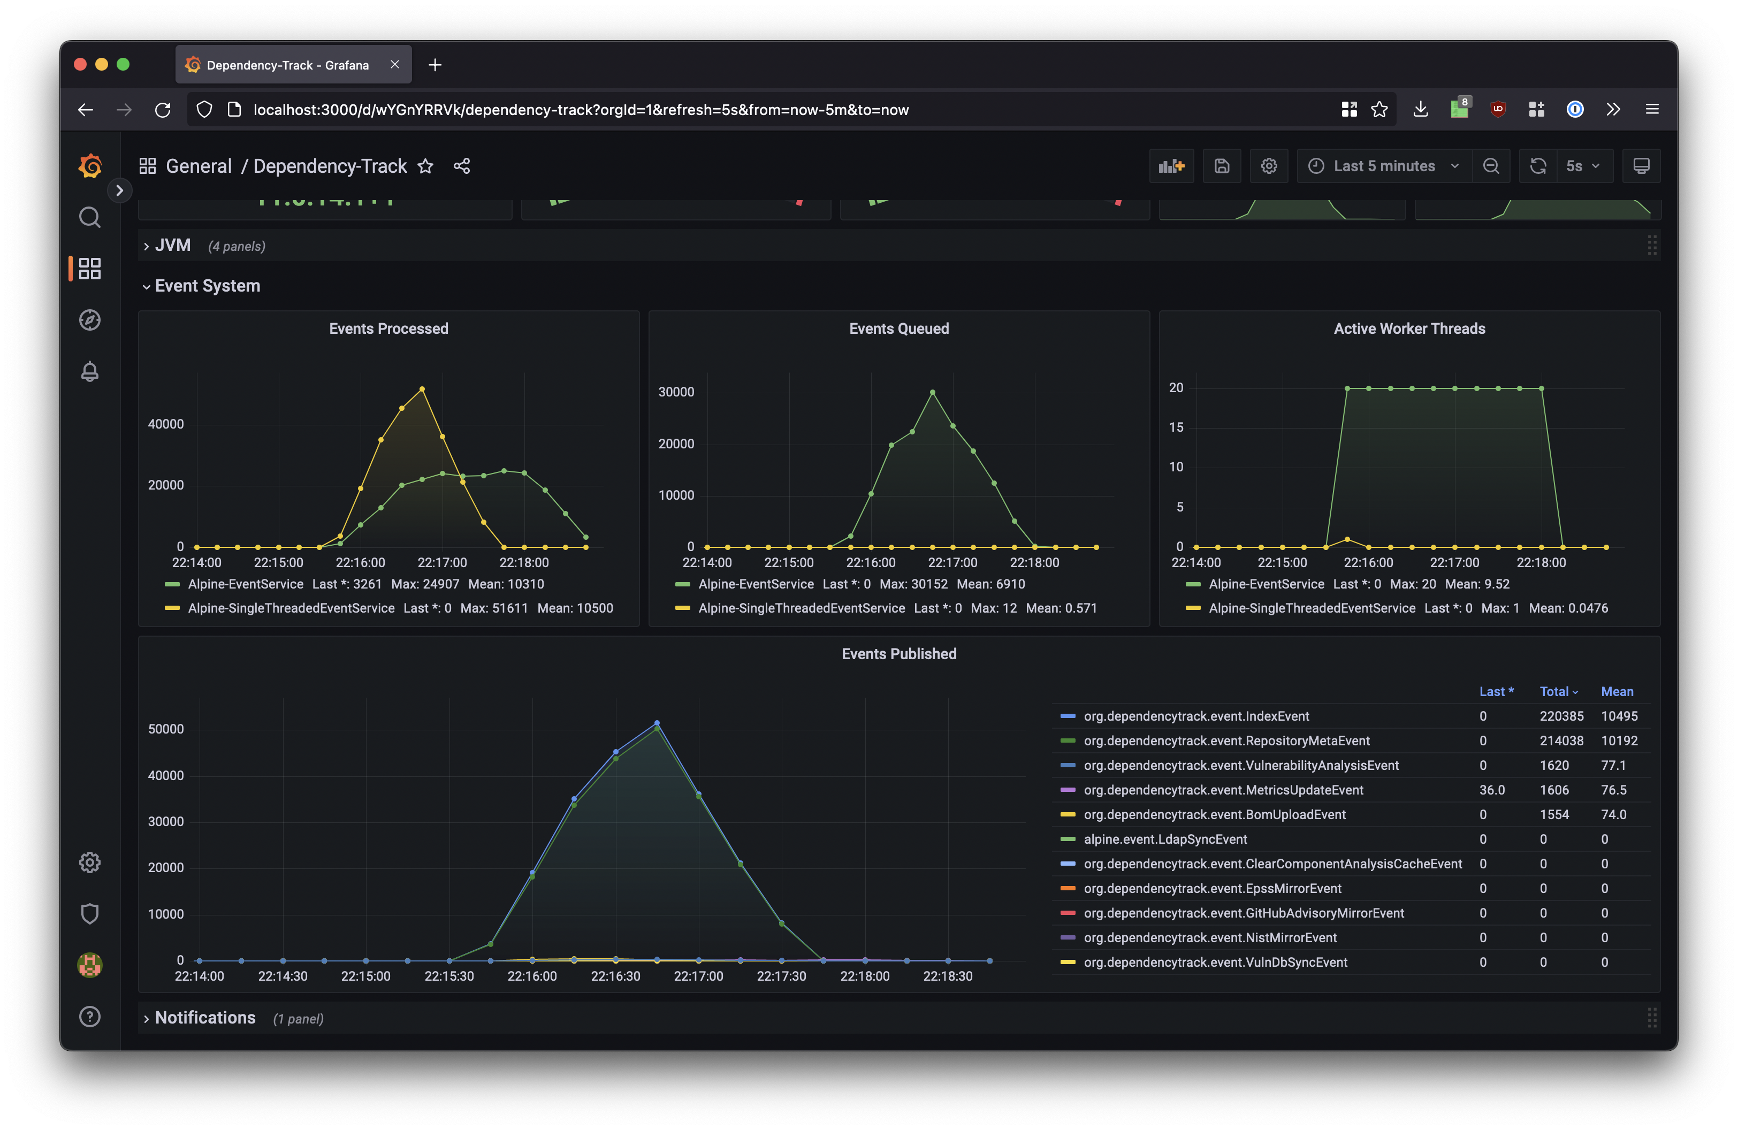Image resolution: width=1738 pixels, height=1130 pixels.
Task: Expand the JVM row
Action: pos(172,246)
